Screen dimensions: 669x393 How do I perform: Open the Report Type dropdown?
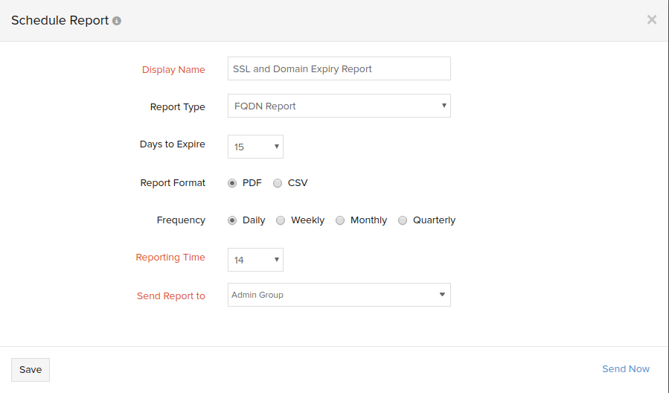[x=339, y=106]
